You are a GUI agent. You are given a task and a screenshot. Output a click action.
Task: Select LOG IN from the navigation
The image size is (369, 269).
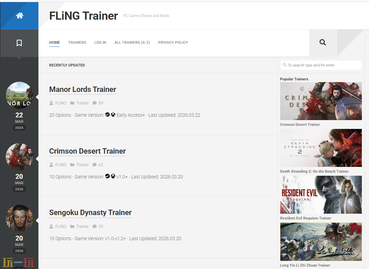100,42
